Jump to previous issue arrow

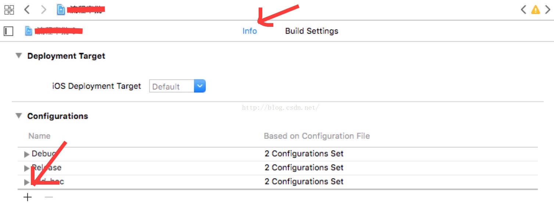tap(524, 10)
